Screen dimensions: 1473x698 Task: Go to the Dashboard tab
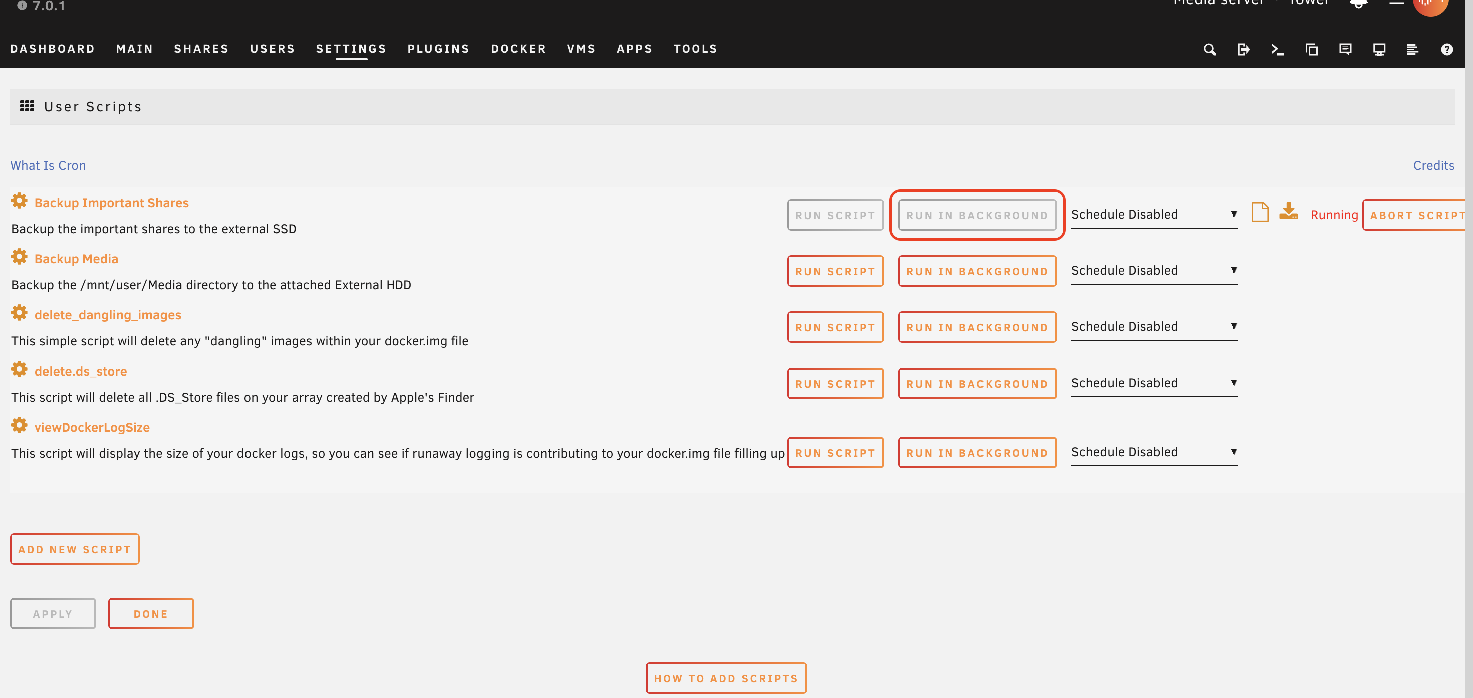tap(53, 49)
